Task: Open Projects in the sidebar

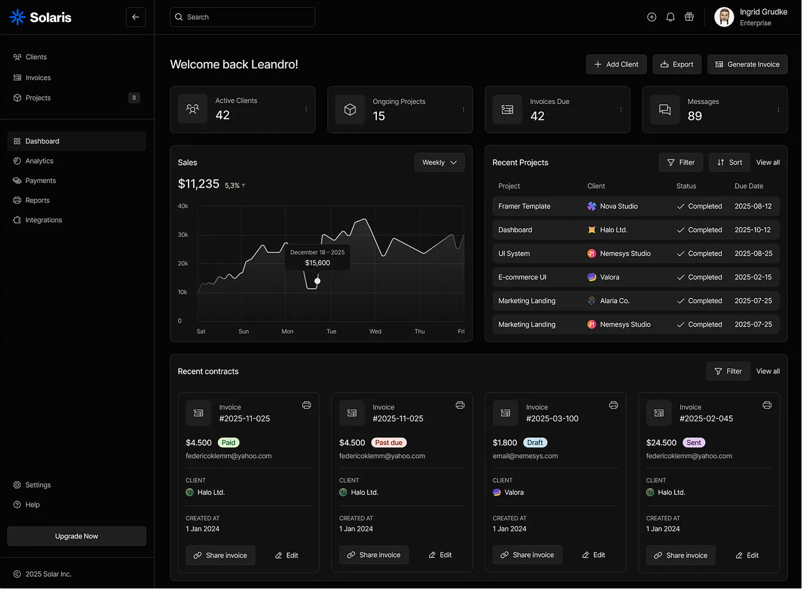Action: [x=76, y=98]
